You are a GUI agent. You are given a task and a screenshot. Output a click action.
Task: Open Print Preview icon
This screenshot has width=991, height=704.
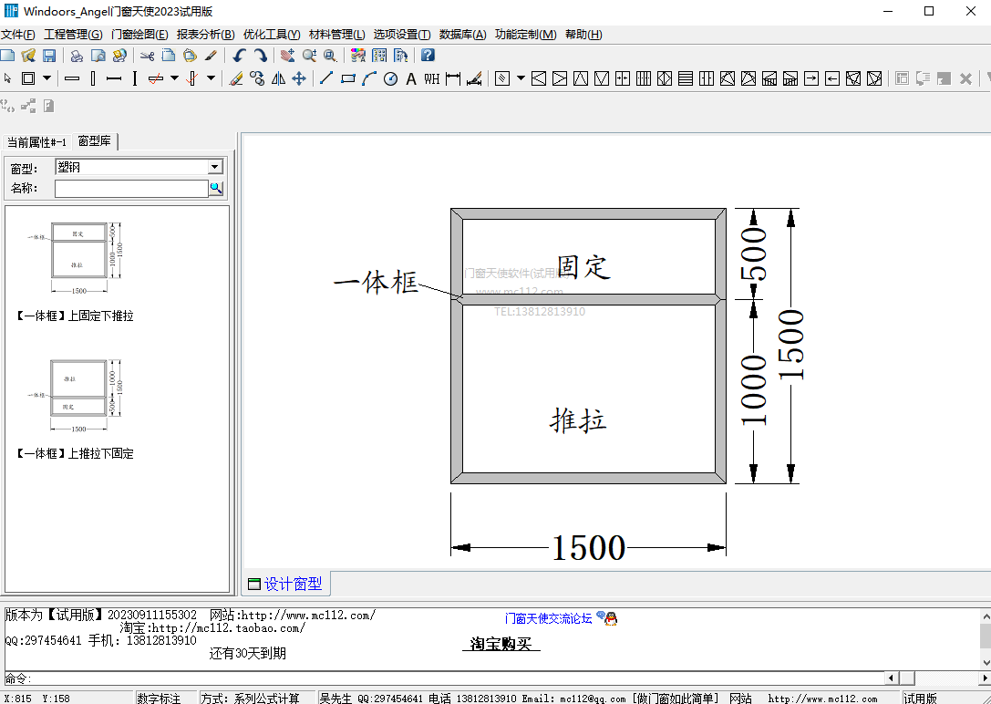(x=98, y=56)
